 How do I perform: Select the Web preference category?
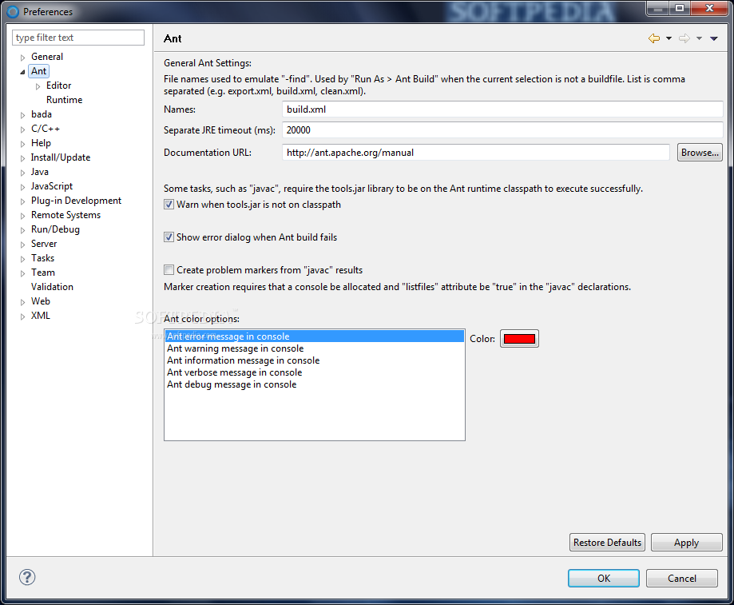(x=40, y=301)
